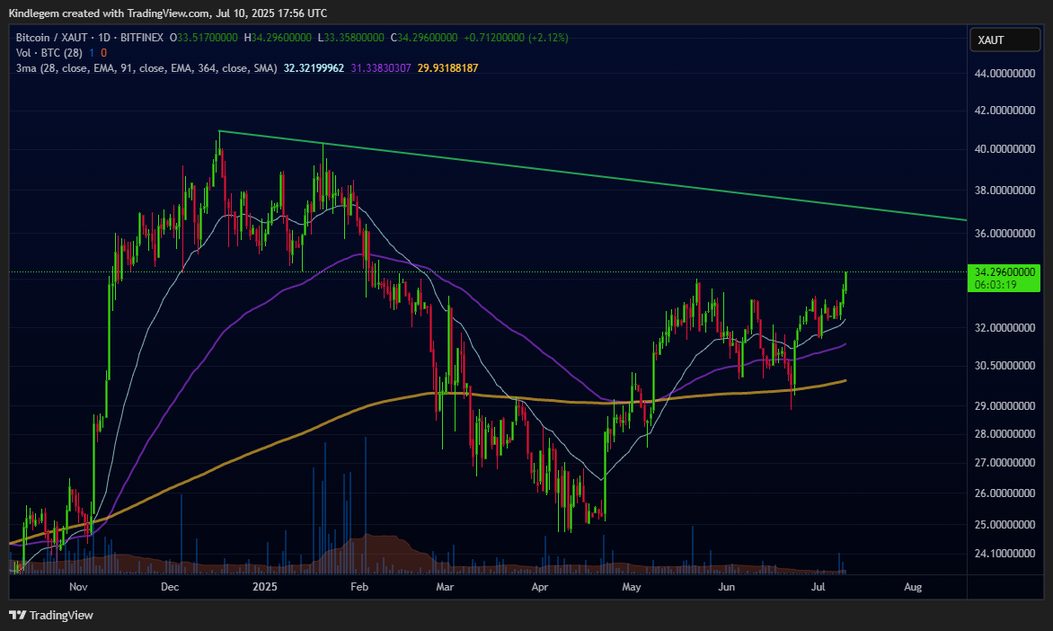
Task: Click the 364 SMA value 29.93188187
Action: click(x=448, y=68)
